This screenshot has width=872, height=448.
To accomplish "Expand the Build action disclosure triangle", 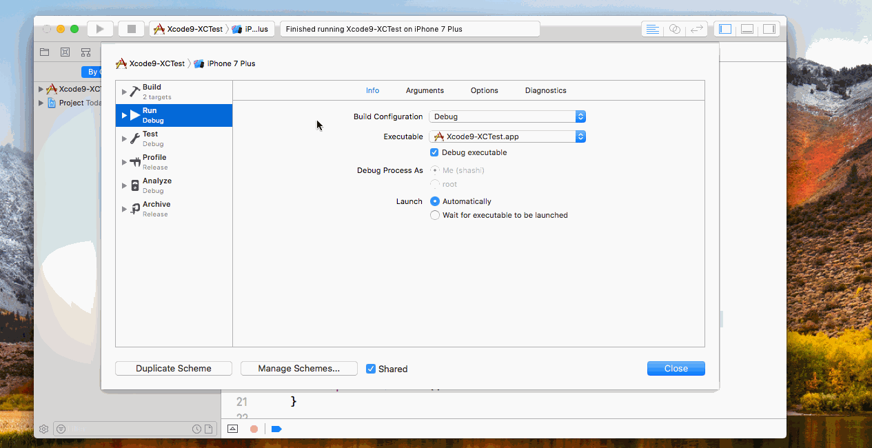I will tap(125, 92).
